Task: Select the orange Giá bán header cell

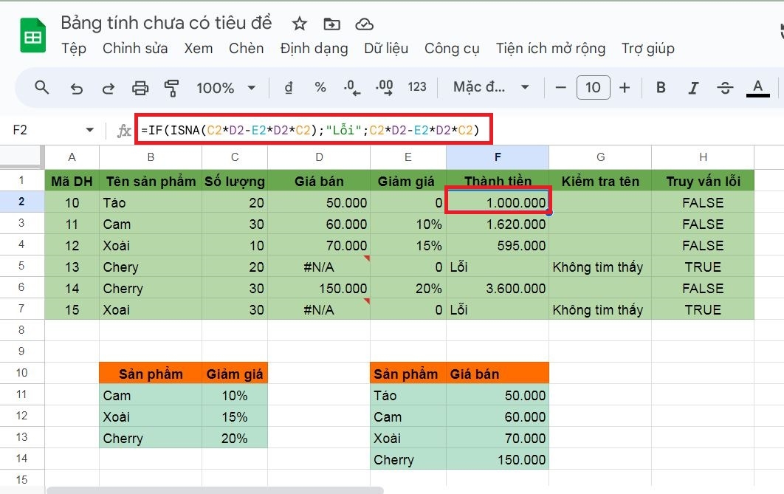Action: [498, 374]
